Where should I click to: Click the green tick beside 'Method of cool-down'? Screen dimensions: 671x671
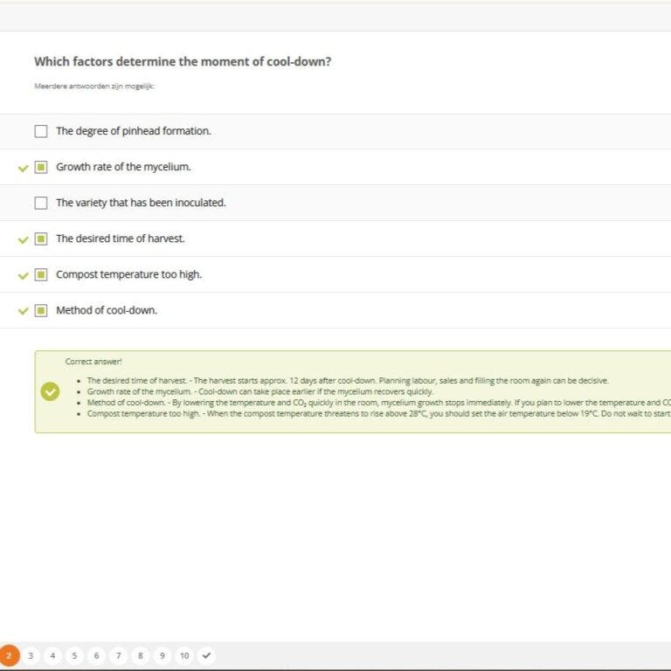pos(24,311)
